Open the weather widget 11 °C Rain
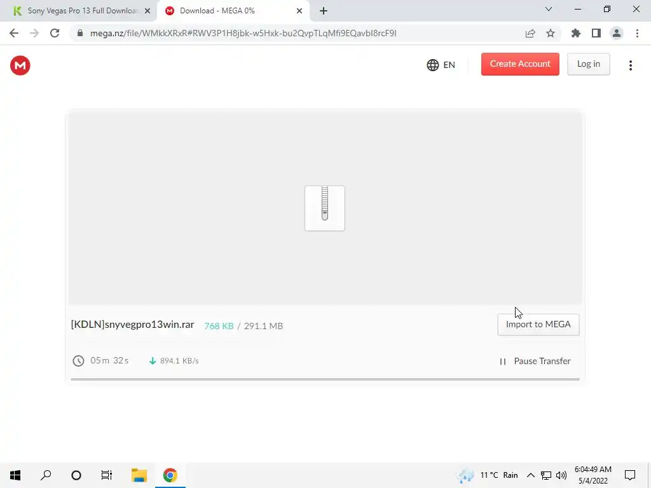Image resolution: width=651 pixels, height=488 pixels. click(486, 475)
